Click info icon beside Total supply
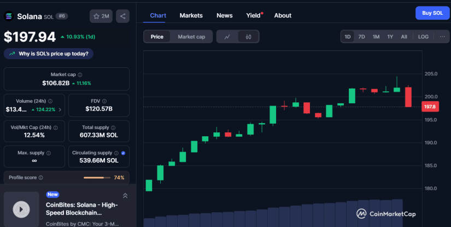This screenshot has width=451, height=227. (x=113, y=127)
